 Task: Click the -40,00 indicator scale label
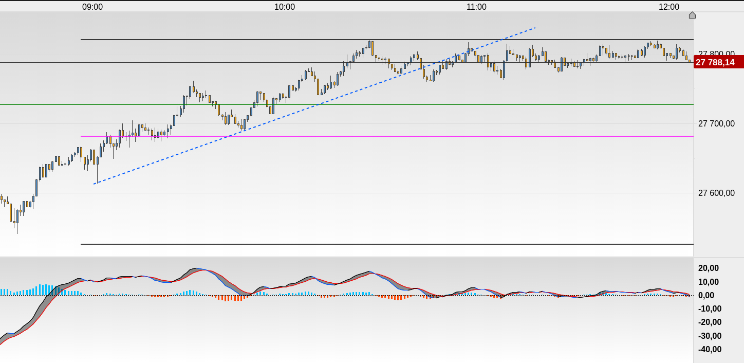(x=710, y=349)
